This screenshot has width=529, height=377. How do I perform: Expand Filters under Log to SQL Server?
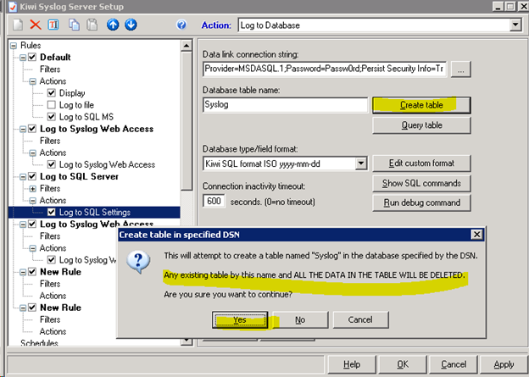coord(33,188)
